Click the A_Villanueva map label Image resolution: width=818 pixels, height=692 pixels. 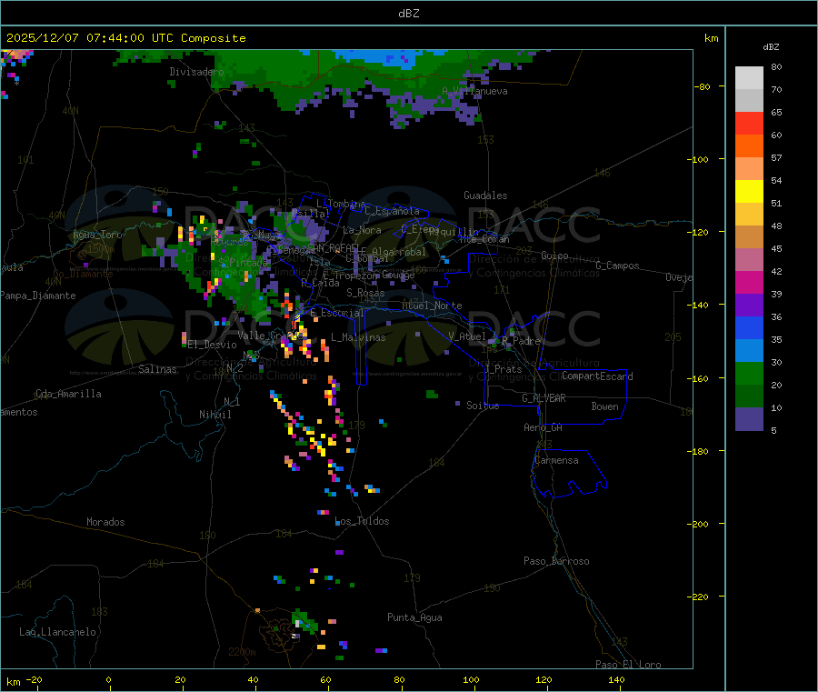tap(474, 91)
